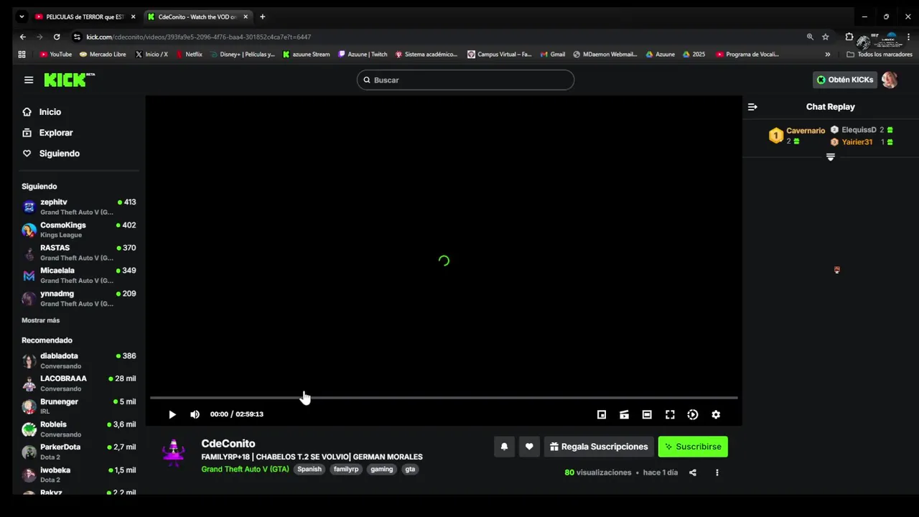Viewport: 919px width, 517px height.
Task: View Yairier31 on gift leaderboard
Action: tap(862, 142)
